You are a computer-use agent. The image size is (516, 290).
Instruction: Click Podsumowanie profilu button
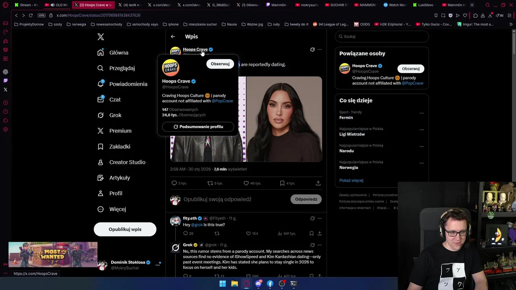tap(198, 126)
